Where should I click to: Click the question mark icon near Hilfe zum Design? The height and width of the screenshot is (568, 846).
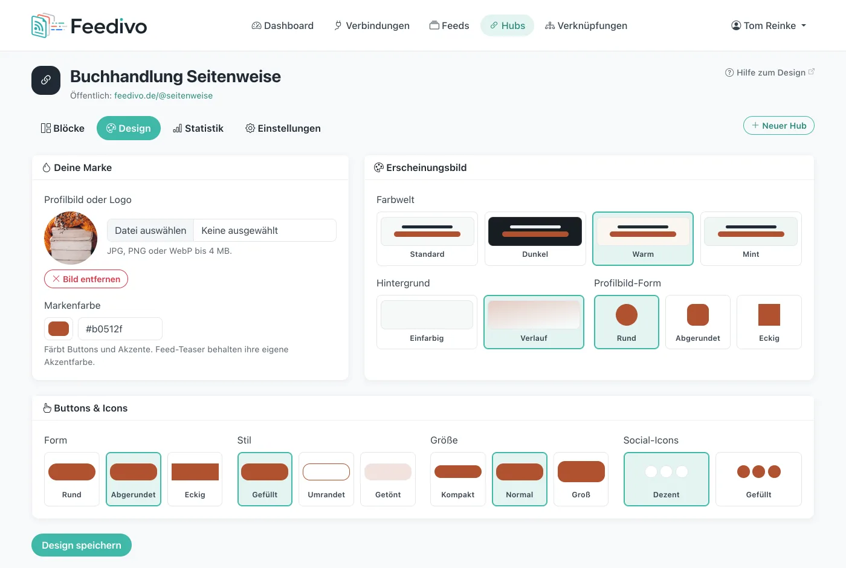(x=729, y=73)
